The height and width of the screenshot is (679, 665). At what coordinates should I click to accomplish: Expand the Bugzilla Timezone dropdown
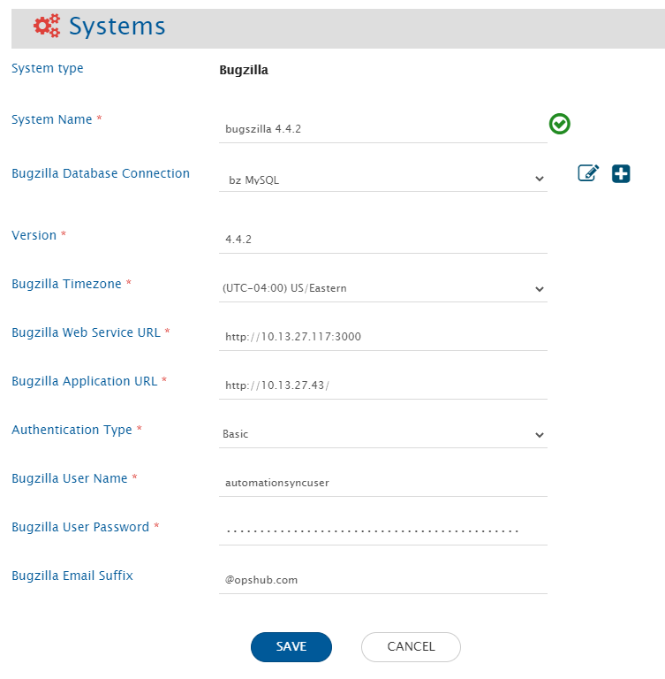click(382, 288)
